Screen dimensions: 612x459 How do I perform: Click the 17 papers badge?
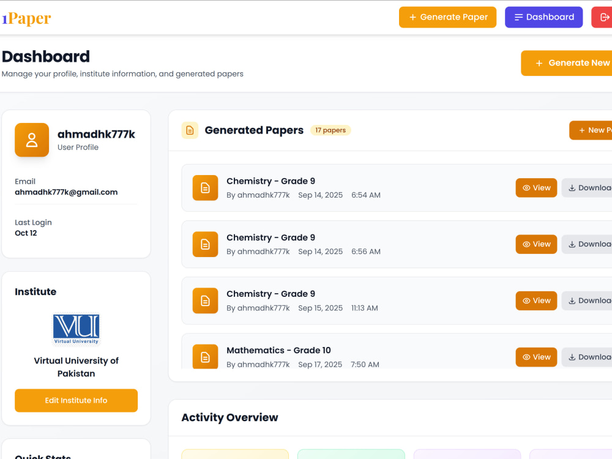pyautogui.click(x=330, y=130)
